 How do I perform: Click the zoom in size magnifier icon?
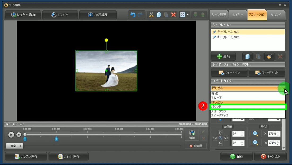pyautogui.click(x=255, y=134)
